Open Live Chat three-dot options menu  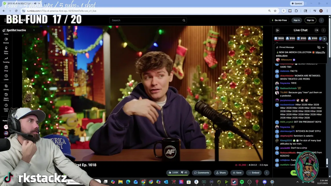tap(323, 30)
